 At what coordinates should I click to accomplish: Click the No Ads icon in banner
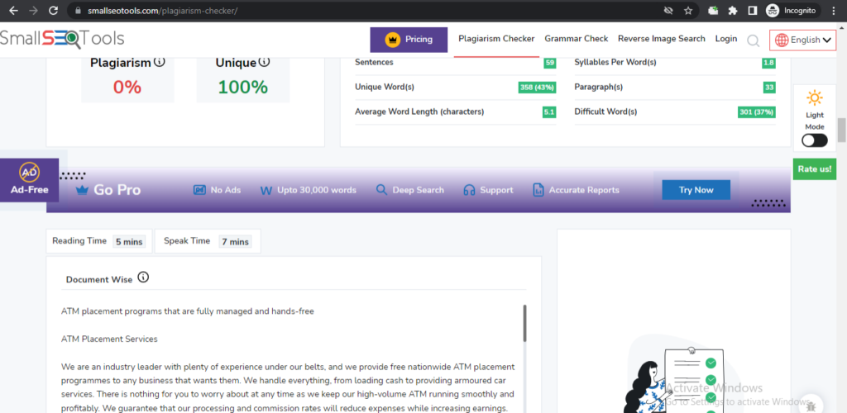pyautogui.click(x=199, y=190)
